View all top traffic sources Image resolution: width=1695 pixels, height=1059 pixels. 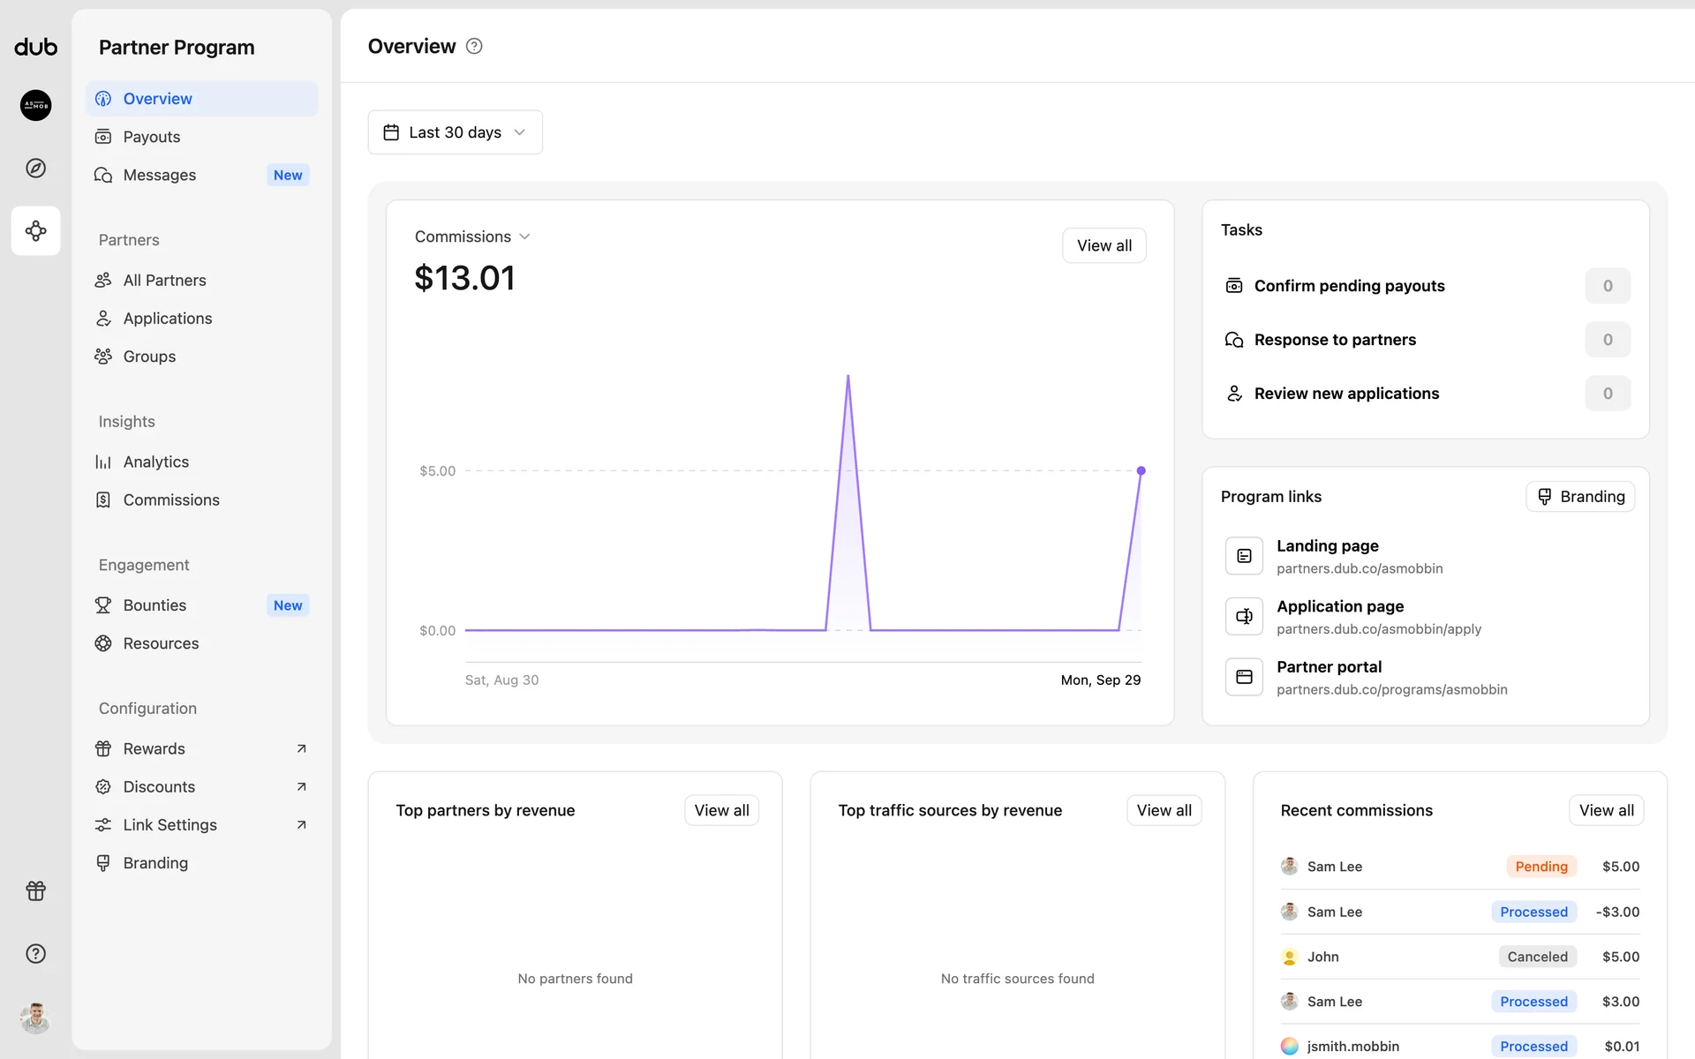click(x=1163, y=810)
